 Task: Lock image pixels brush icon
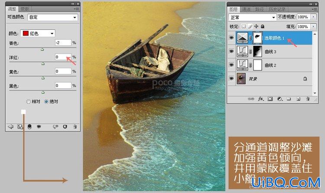click(250, 26)
